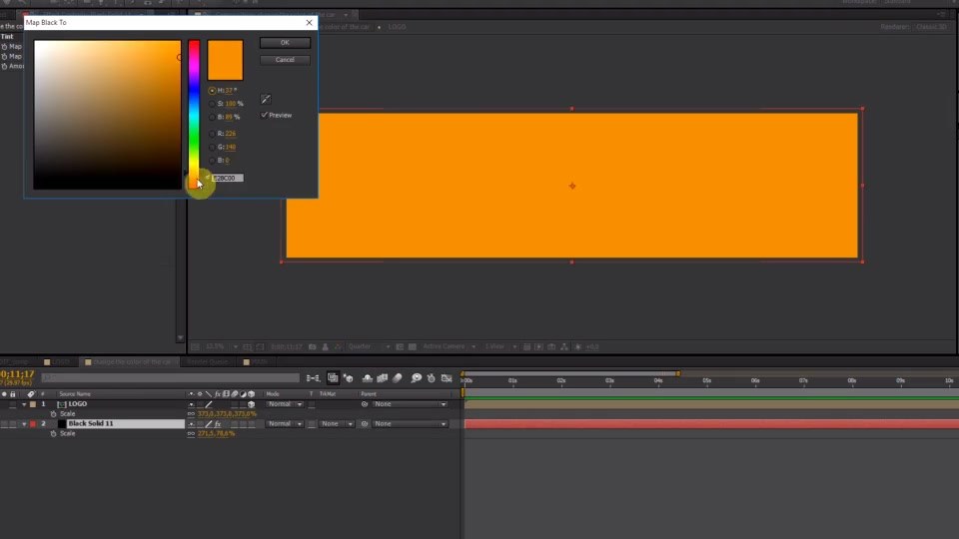The image size is (959, 539).
Task: Click parent pick whip for LOGO layer
Action: (365, 404)
